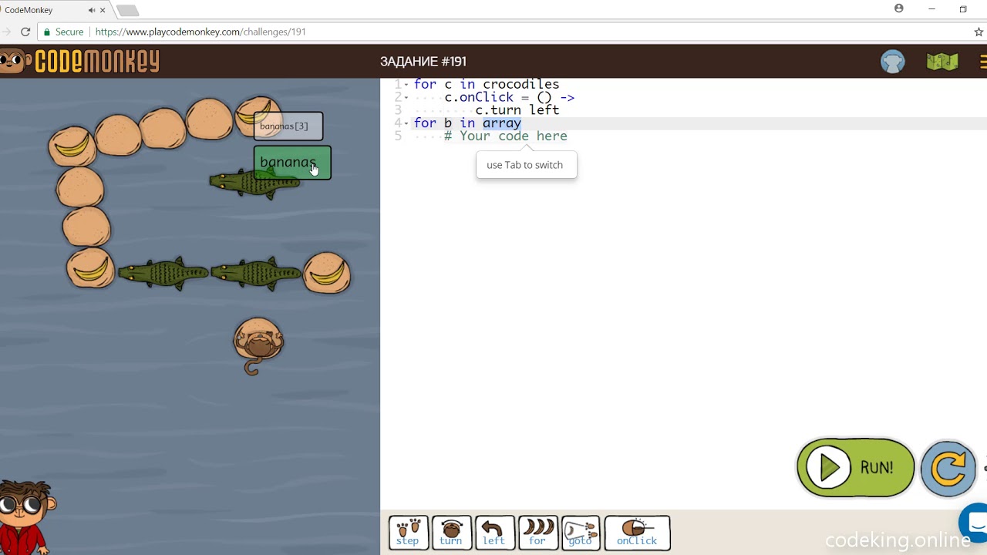The height and width of the screenshot is (555, 987).
Task: Click the turn command button
Action: [451, 533]
